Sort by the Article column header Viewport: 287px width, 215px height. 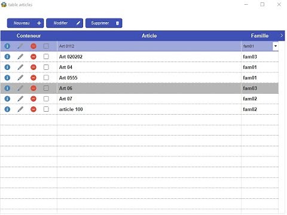[x=149, y=36]
